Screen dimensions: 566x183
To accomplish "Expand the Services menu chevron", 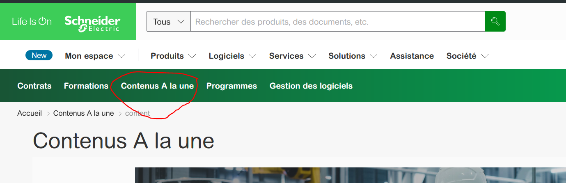I will (x=312, y=56).
